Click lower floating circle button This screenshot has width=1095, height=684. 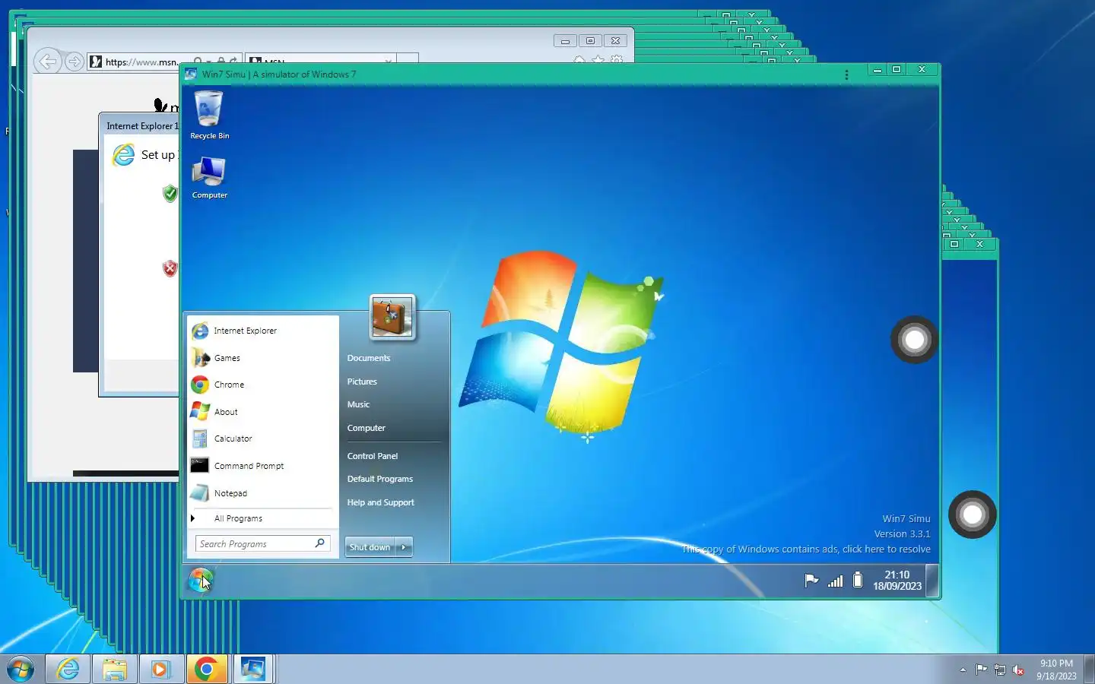973,515
